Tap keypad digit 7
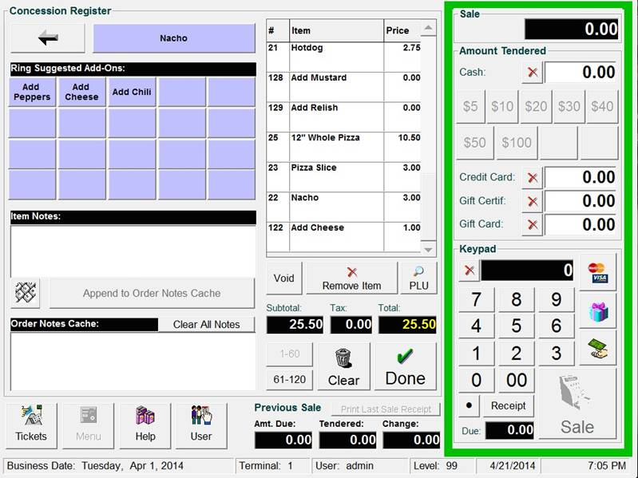Viewport: 638px width, 478px height. point(477,300)
